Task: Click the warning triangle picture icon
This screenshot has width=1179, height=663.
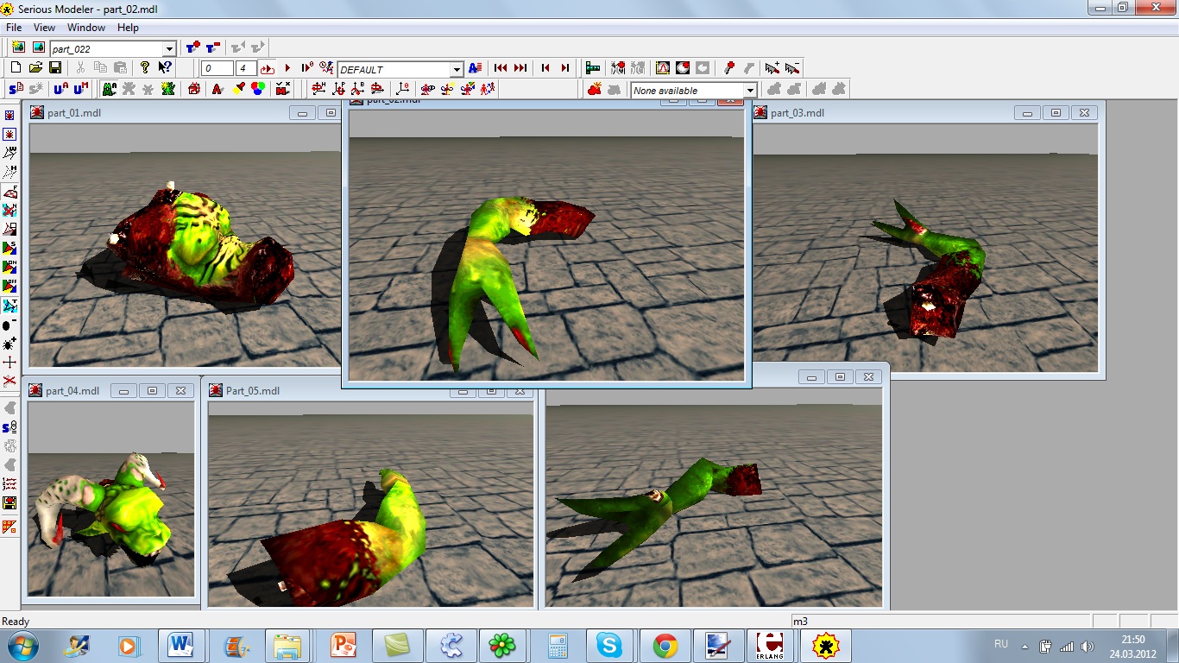Action: 663,67
